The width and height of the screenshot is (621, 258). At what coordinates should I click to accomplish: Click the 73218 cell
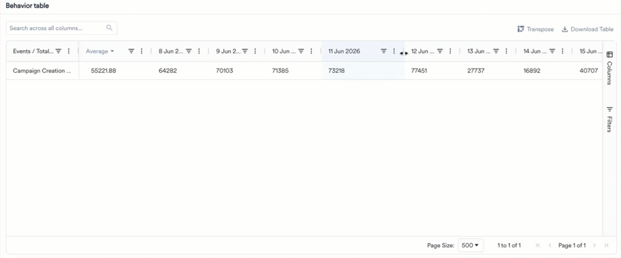click(337, 71)
